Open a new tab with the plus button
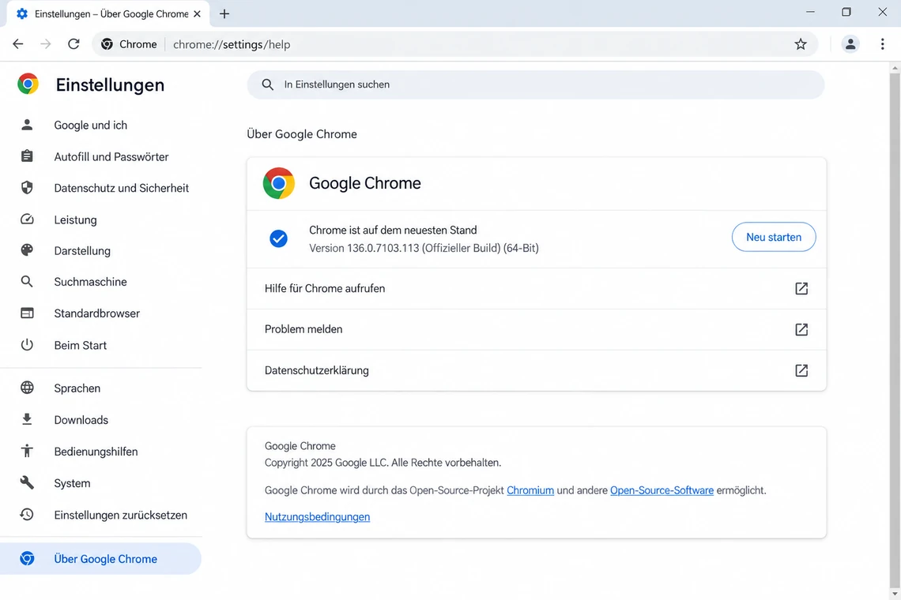Image resolution: width=901 pixels, height=600 pixels. (x=224, y=13)
